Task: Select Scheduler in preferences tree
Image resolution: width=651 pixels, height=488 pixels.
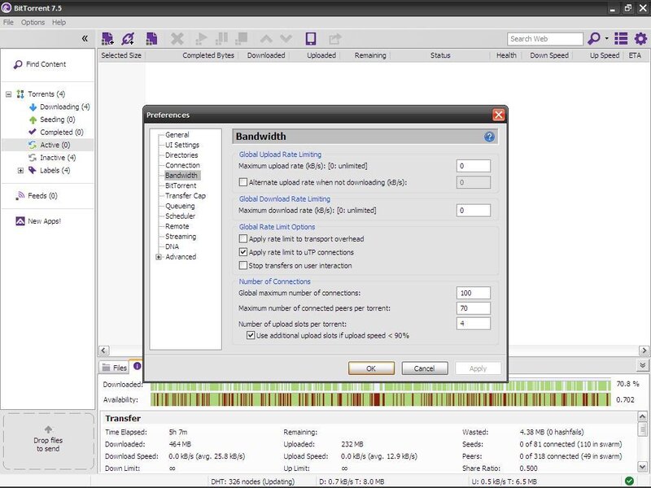Action: point(180,216)
